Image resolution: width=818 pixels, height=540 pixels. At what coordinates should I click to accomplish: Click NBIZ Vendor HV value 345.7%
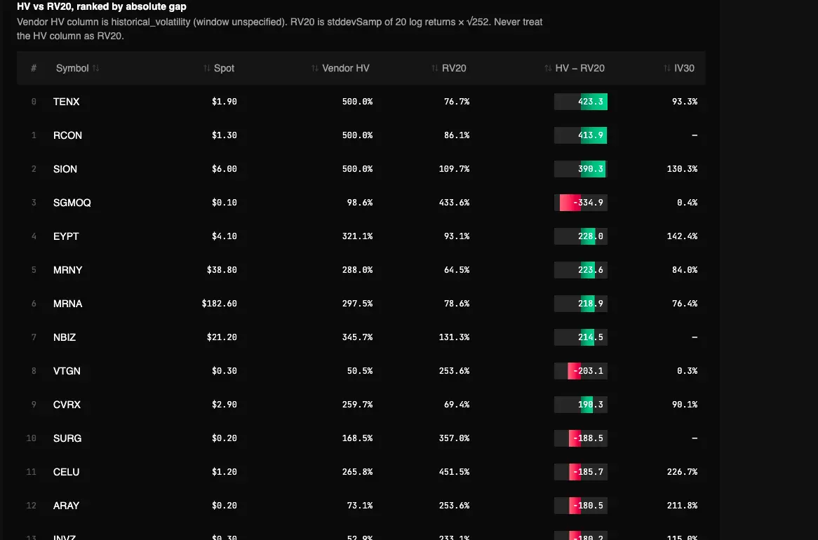pos(357,337)
